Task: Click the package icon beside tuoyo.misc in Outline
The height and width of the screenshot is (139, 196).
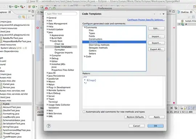Action: point(182,21)
